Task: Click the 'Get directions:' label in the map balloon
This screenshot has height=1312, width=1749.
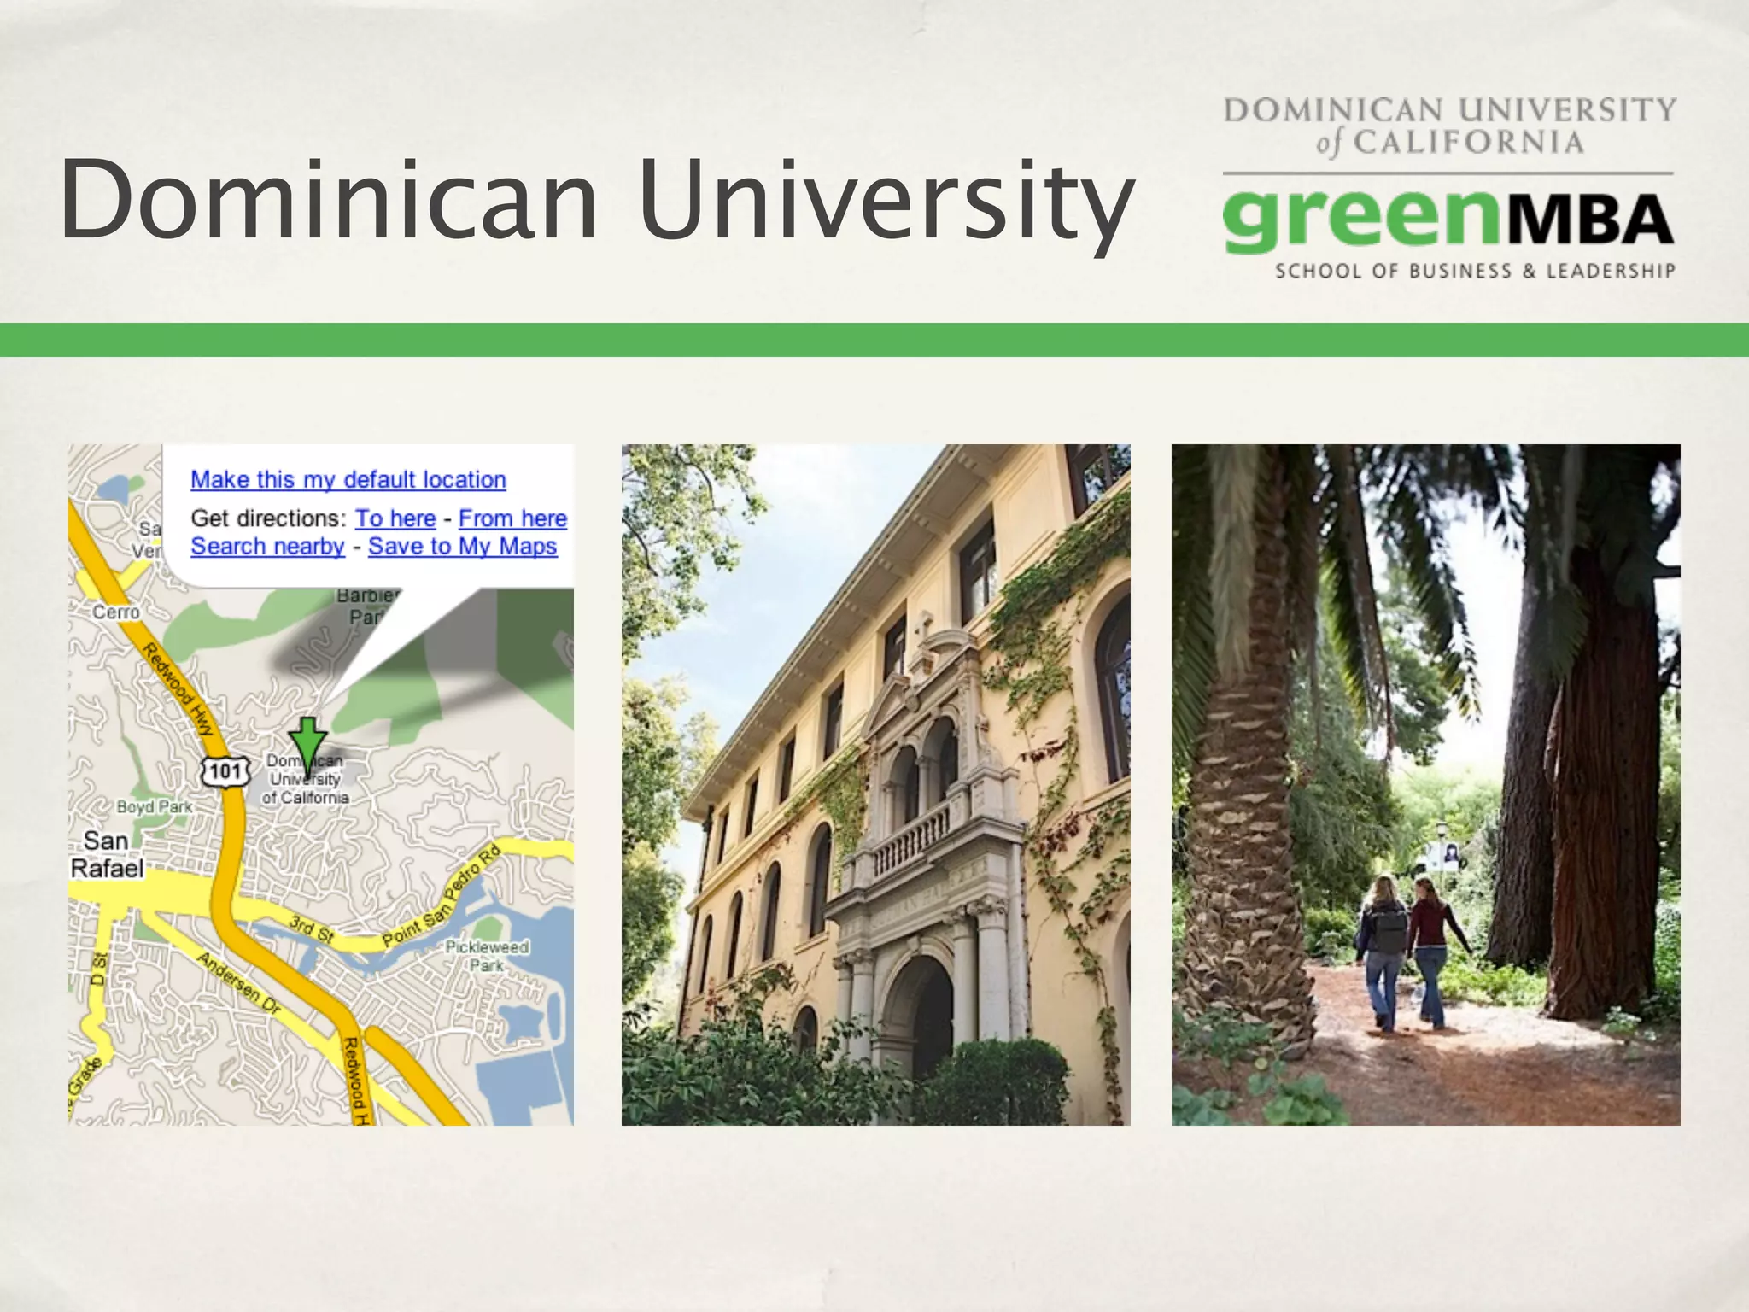Action: pos(268,518)
